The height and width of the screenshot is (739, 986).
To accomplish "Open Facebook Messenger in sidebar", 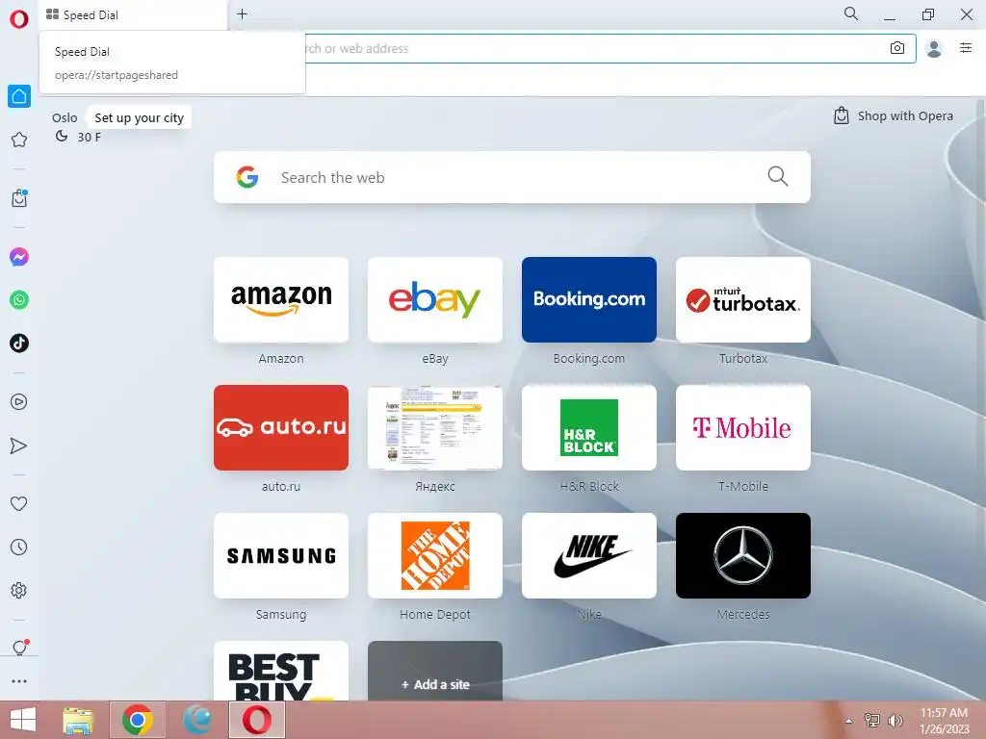I will point(19,257).
